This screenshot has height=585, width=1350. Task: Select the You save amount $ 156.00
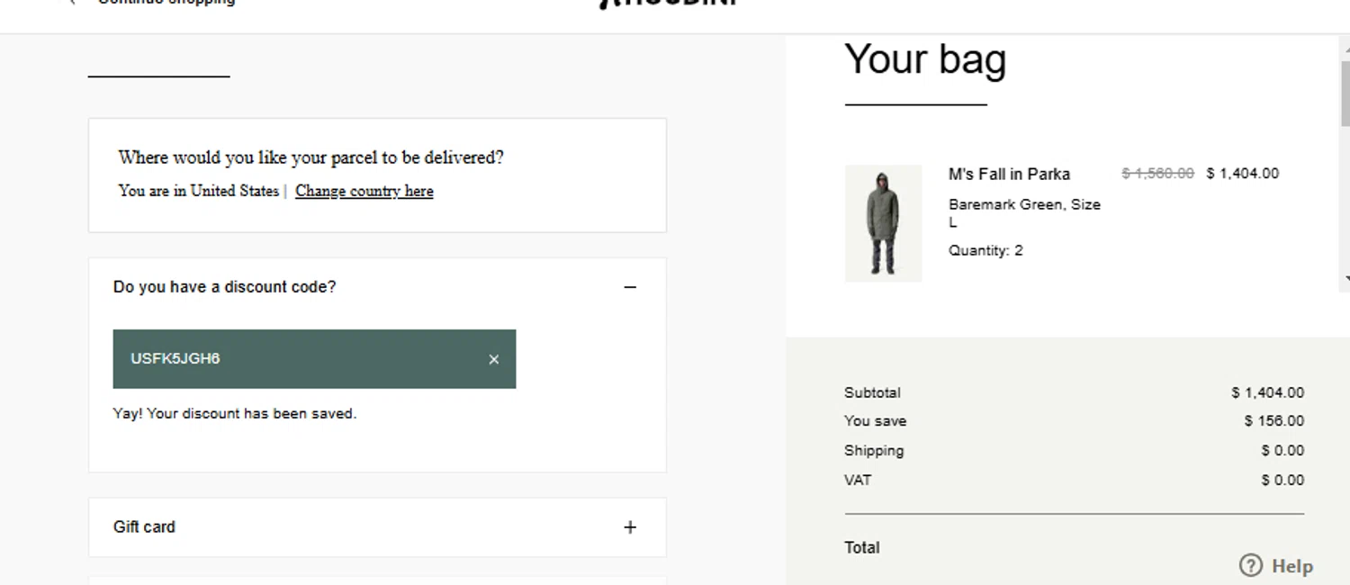[1273, 420]
